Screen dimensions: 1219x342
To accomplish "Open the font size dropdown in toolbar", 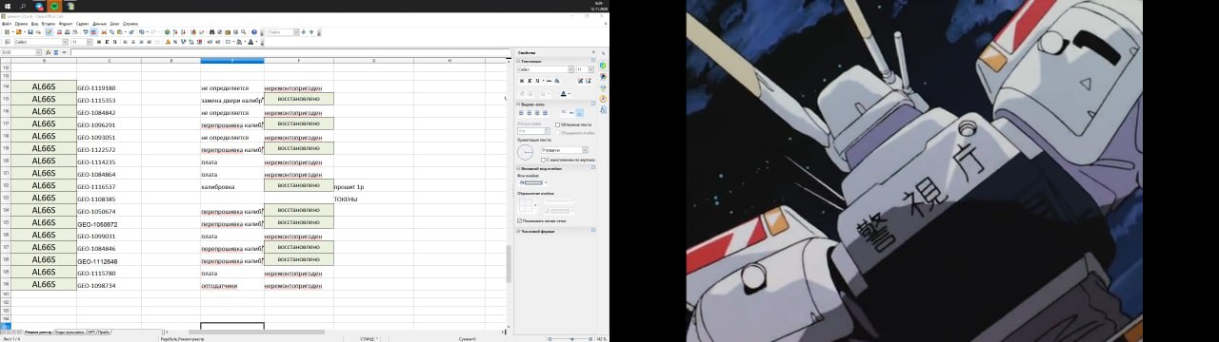I will point(90,42).
